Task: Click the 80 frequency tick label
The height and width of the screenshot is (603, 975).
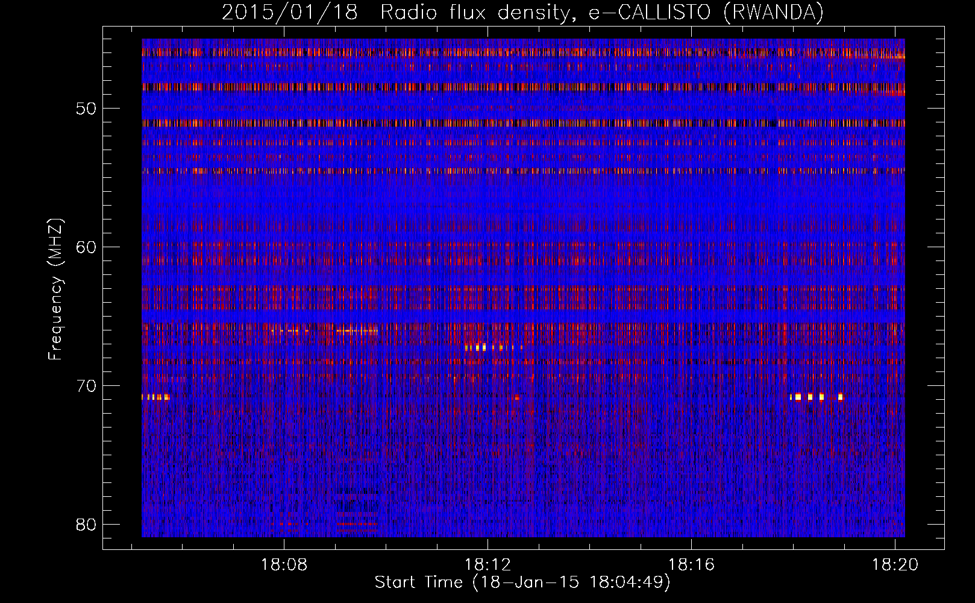Action: (86, 523)
